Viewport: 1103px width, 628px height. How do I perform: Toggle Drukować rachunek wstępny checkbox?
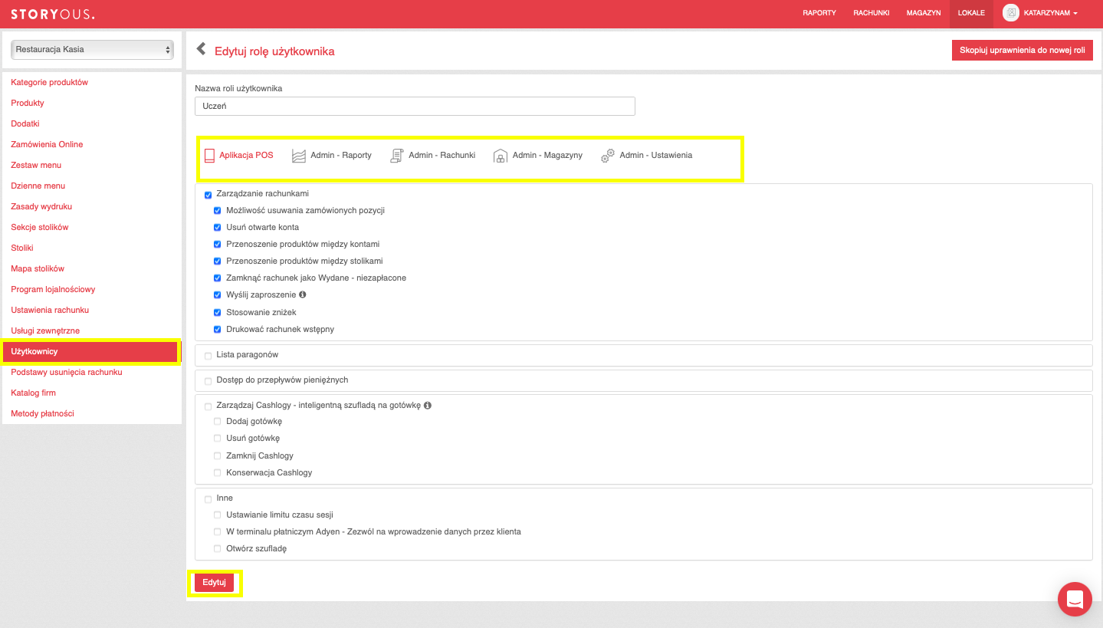(x=218, y=330)
